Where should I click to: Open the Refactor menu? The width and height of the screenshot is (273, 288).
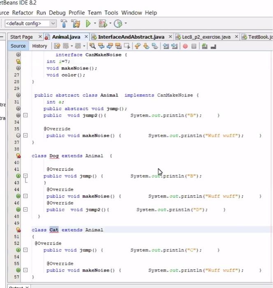click(23, 13)
